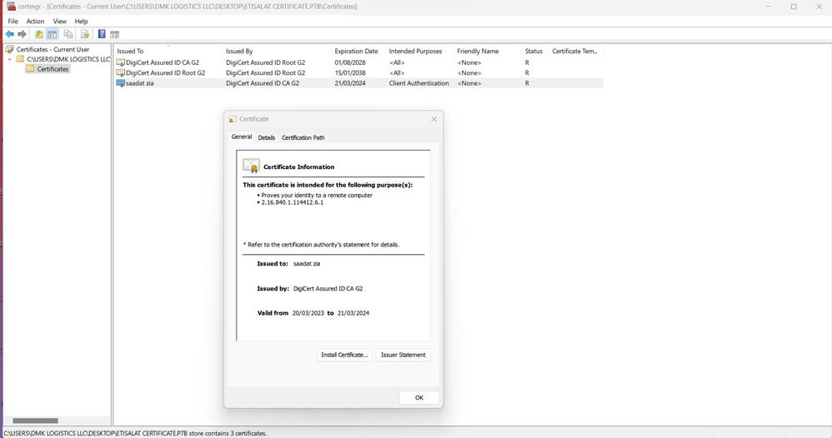832x438 pixels.
Task: Sort by the Certificate Tem... column header
Action: (575, 51)
